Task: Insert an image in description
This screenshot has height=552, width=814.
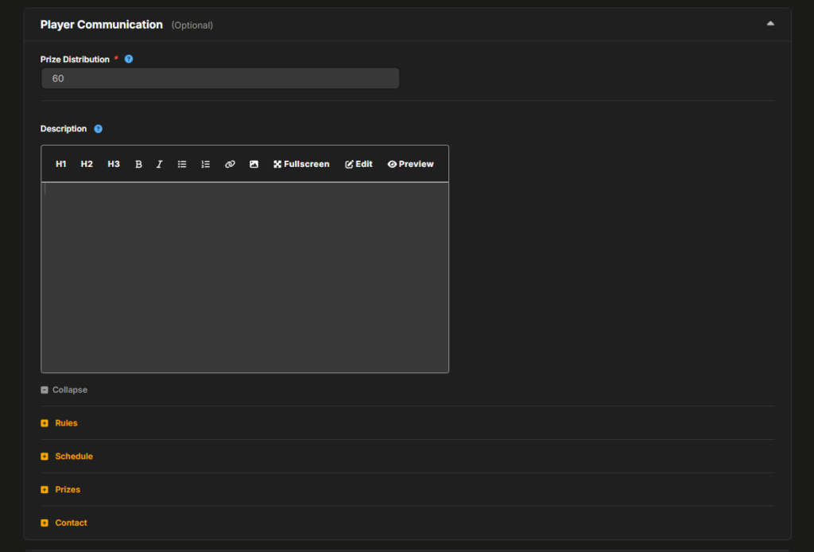Action: [254, 164]
